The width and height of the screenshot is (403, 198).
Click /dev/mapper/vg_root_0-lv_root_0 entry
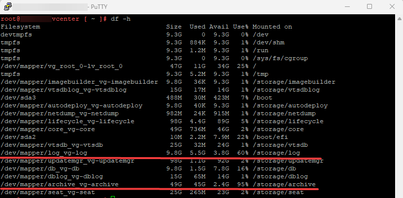pyautogui.click(x=62, y=66)
